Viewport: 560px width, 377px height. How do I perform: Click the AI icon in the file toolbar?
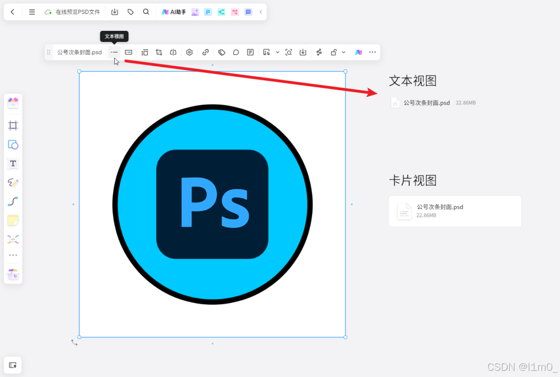point(358,52)
